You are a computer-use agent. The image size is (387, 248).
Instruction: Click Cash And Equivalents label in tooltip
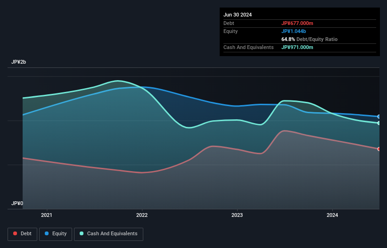(248, 47)
